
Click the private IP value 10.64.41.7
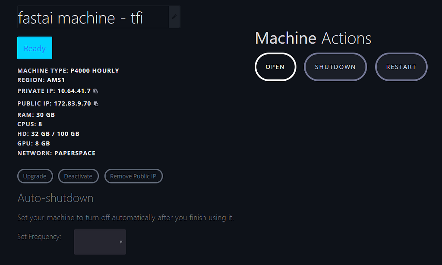pyautogui.click(x=74, y=91)
